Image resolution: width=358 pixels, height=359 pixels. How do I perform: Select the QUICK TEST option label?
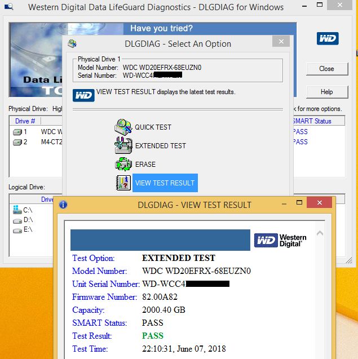click(153, 127)
